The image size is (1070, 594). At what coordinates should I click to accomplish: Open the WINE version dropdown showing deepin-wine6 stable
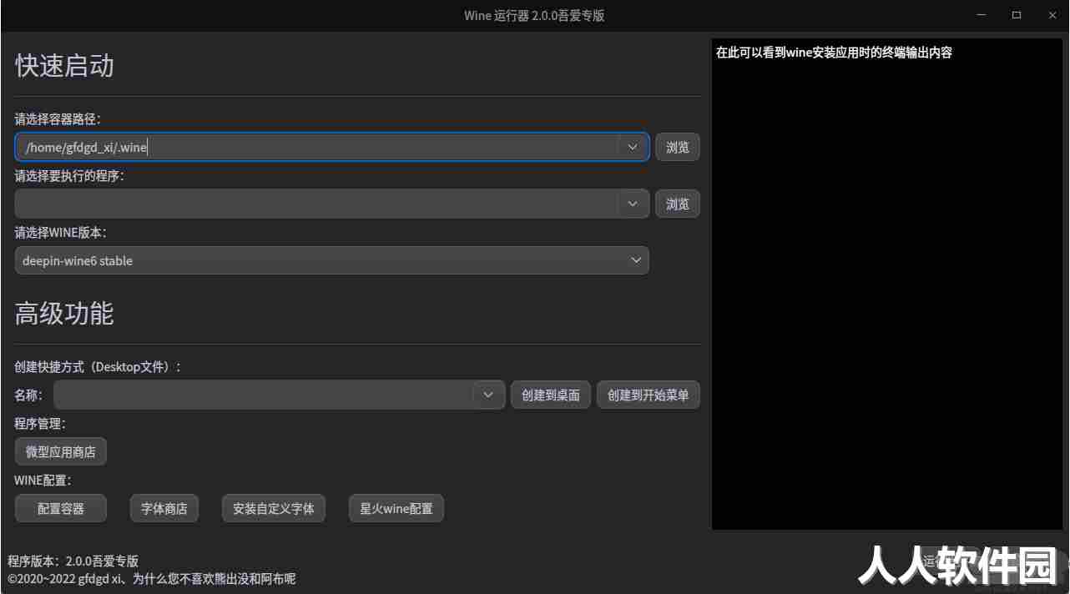332,260
